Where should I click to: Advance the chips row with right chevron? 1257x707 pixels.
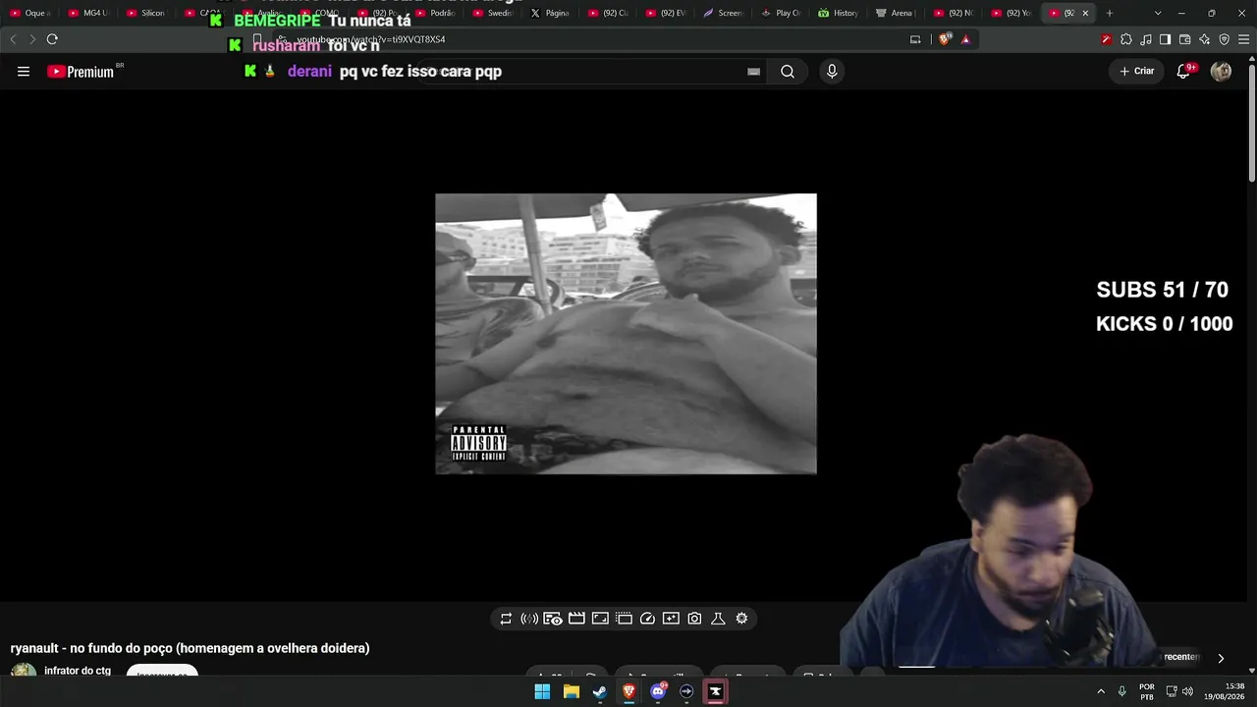tap(1221, 658)
